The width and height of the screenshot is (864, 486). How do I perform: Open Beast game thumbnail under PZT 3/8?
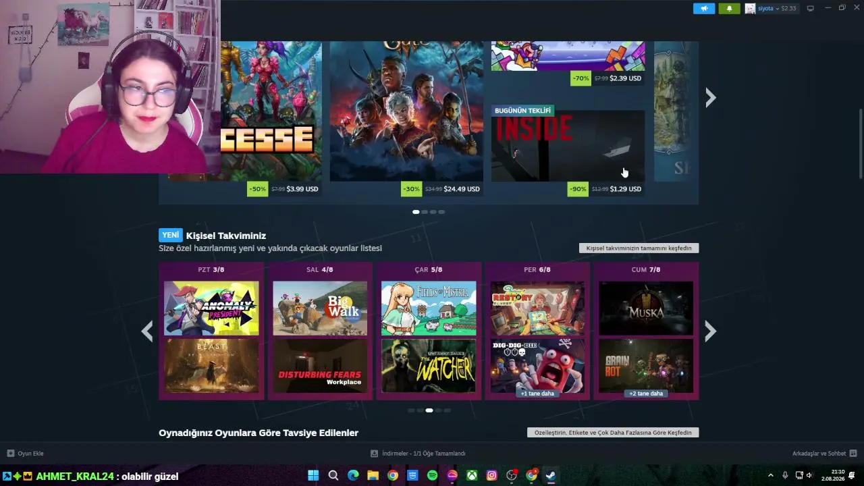[x=211, y=366]
